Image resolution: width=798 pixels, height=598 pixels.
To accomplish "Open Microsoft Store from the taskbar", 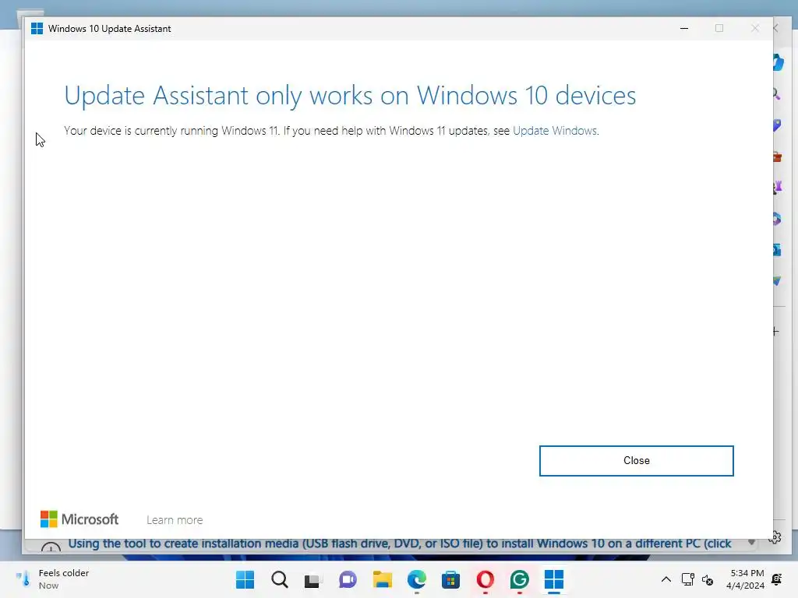I will (450, 579).
